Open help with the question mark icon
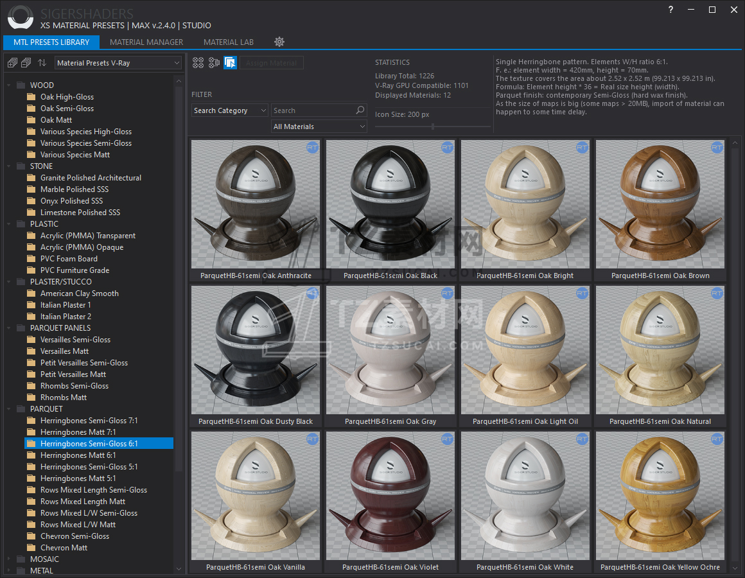This screenshot has width=745, height=578. pos(671,10)
